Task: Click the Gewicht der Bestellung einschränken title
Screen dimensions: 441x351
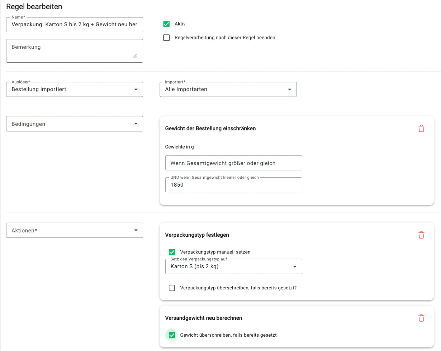Action: click(210, 129)
